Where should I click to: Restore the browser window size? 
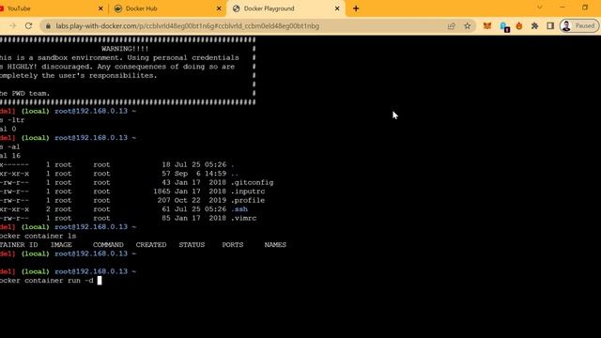(x=585, y=8)
